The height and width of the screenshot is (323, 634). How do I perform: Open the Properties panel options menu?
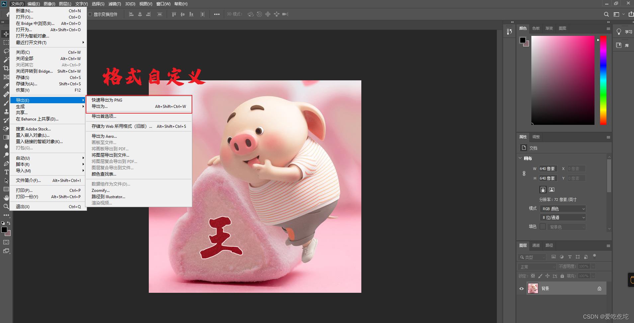pyautogui.click(x=608, y=137)
